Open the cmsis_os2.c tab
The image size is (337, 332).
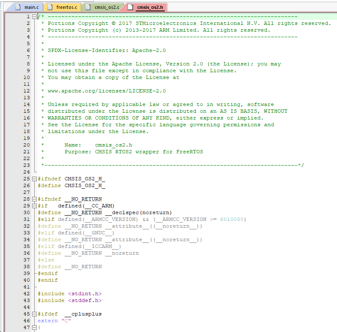click(x=106, y=7)
